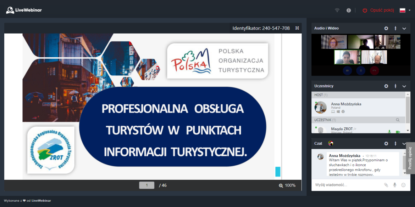Open the emoji picker in chat

click(403, 185)
